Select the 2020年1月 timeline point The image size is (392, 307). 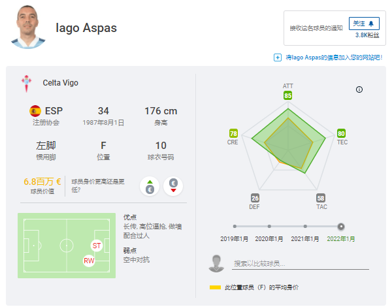pyautogui.click(x=270, y=227)
